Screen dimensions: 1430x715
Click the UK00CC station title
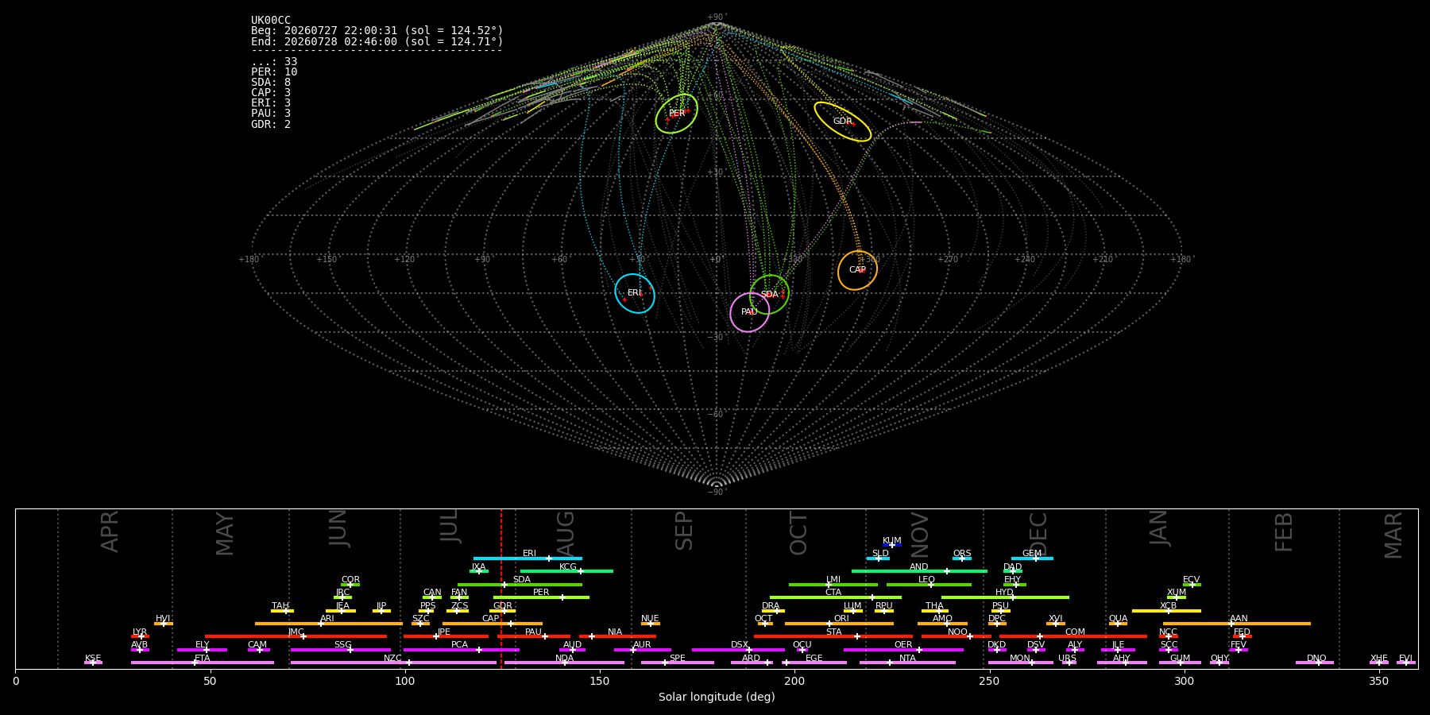click(271, 20)
